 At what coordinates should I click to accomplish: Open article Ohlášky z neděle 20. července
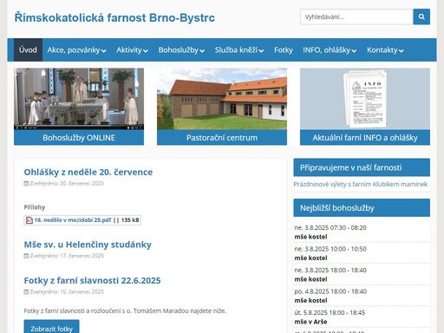[88, 173]
